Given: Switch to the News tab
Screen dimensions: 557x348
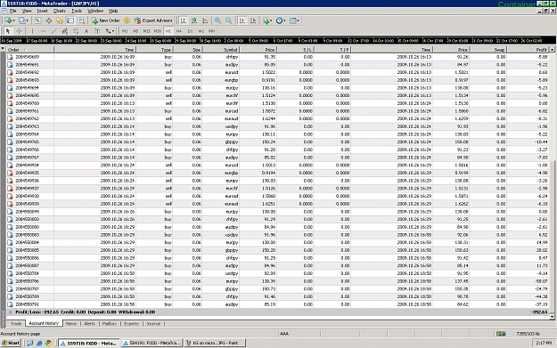Looking at the screenshot, I should coord(71,323).
